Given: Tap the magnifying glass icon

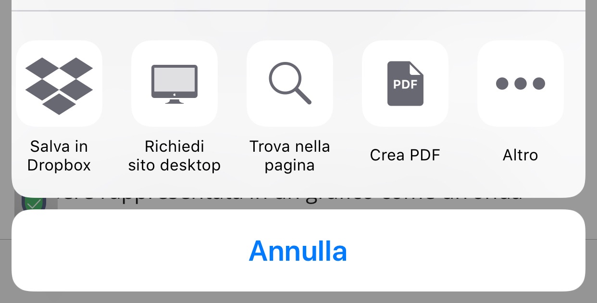Looking at the screenshot, I should (290, 83).
